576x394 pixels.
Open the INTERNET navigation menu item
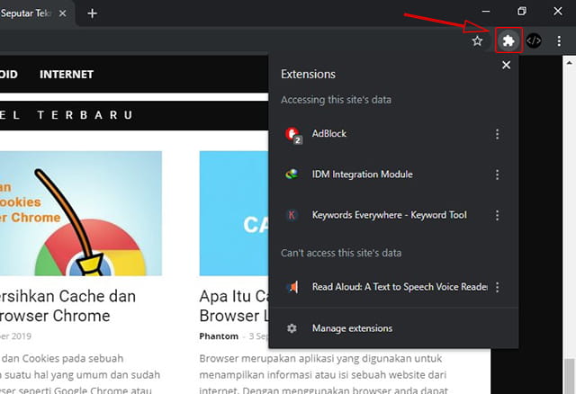[x=67, y=74]
